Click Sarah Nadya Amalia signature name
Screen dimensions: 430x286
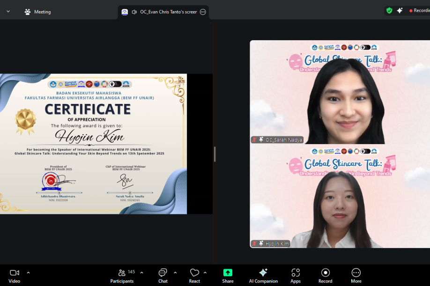[130, 197]
